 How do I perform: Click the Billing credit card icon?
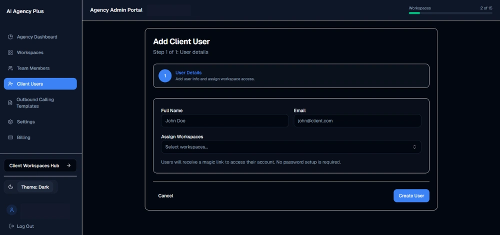pos(10,137)
